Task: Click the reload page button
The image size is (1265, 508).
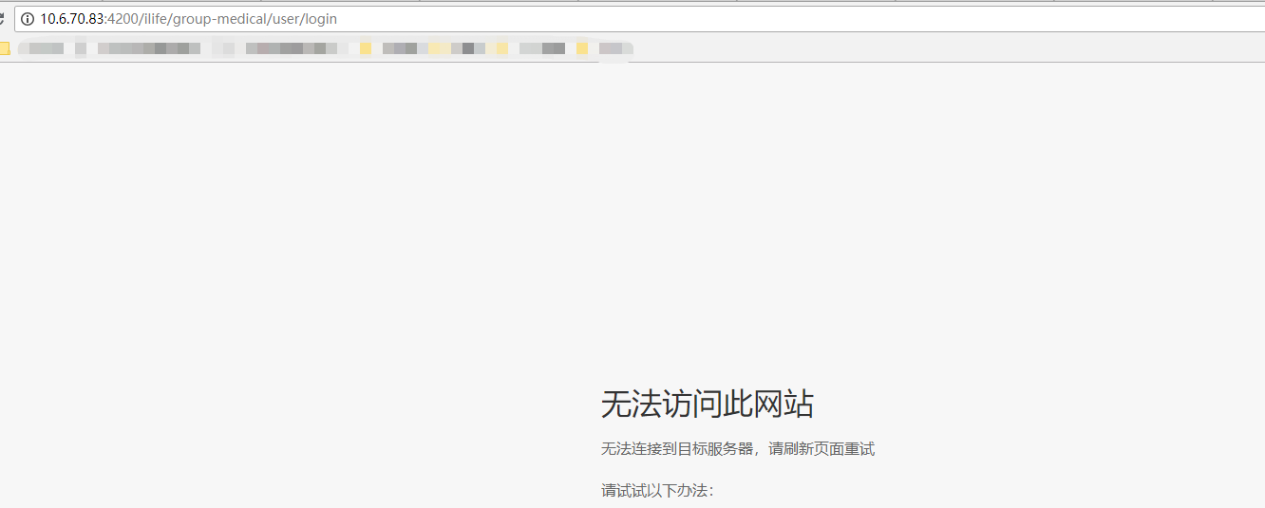Action: (3, 19)
